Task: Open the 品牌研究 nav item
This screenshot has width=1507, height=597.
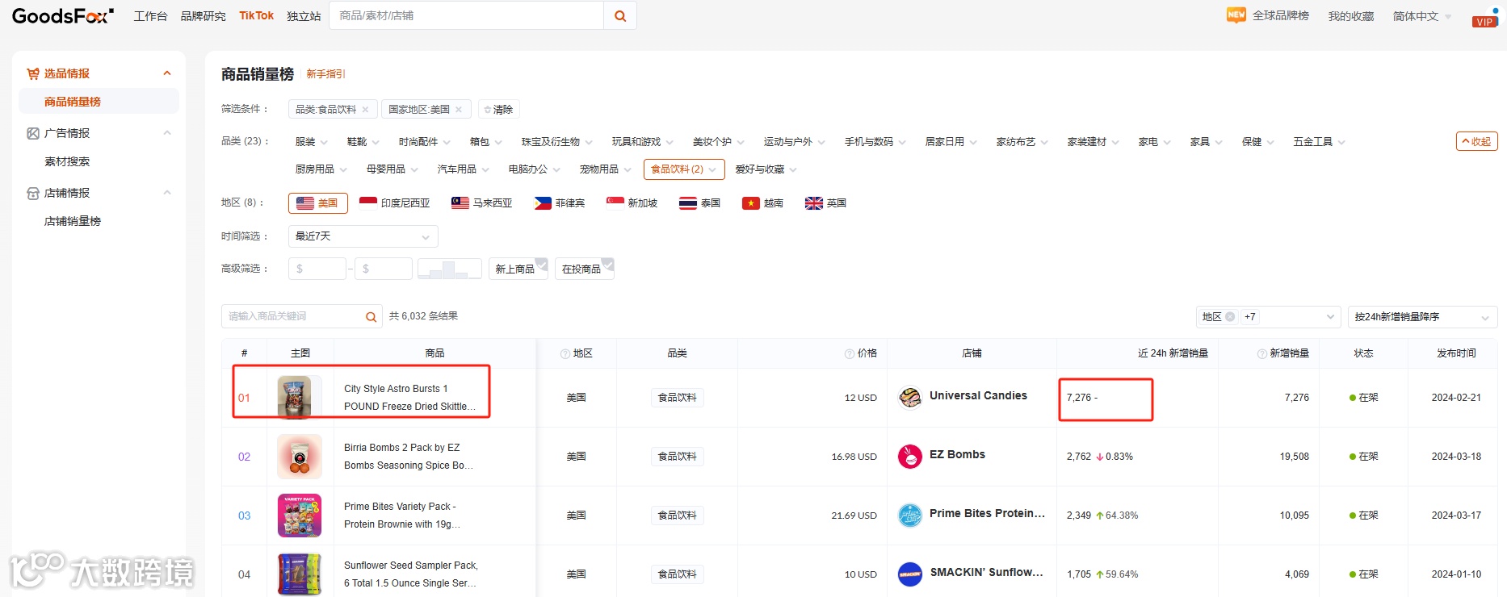Action: (x=204, y=16)
